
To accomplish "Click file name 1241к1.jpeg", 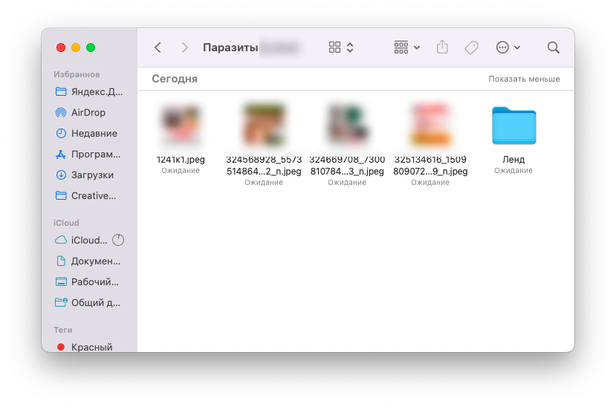I will point(181,160).
